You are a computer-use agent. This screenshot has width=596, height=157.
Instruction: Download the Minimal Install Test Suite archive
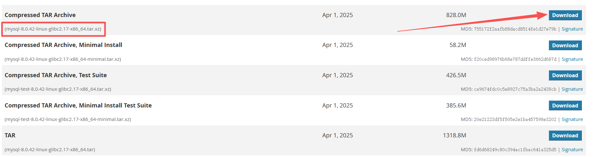565,106
